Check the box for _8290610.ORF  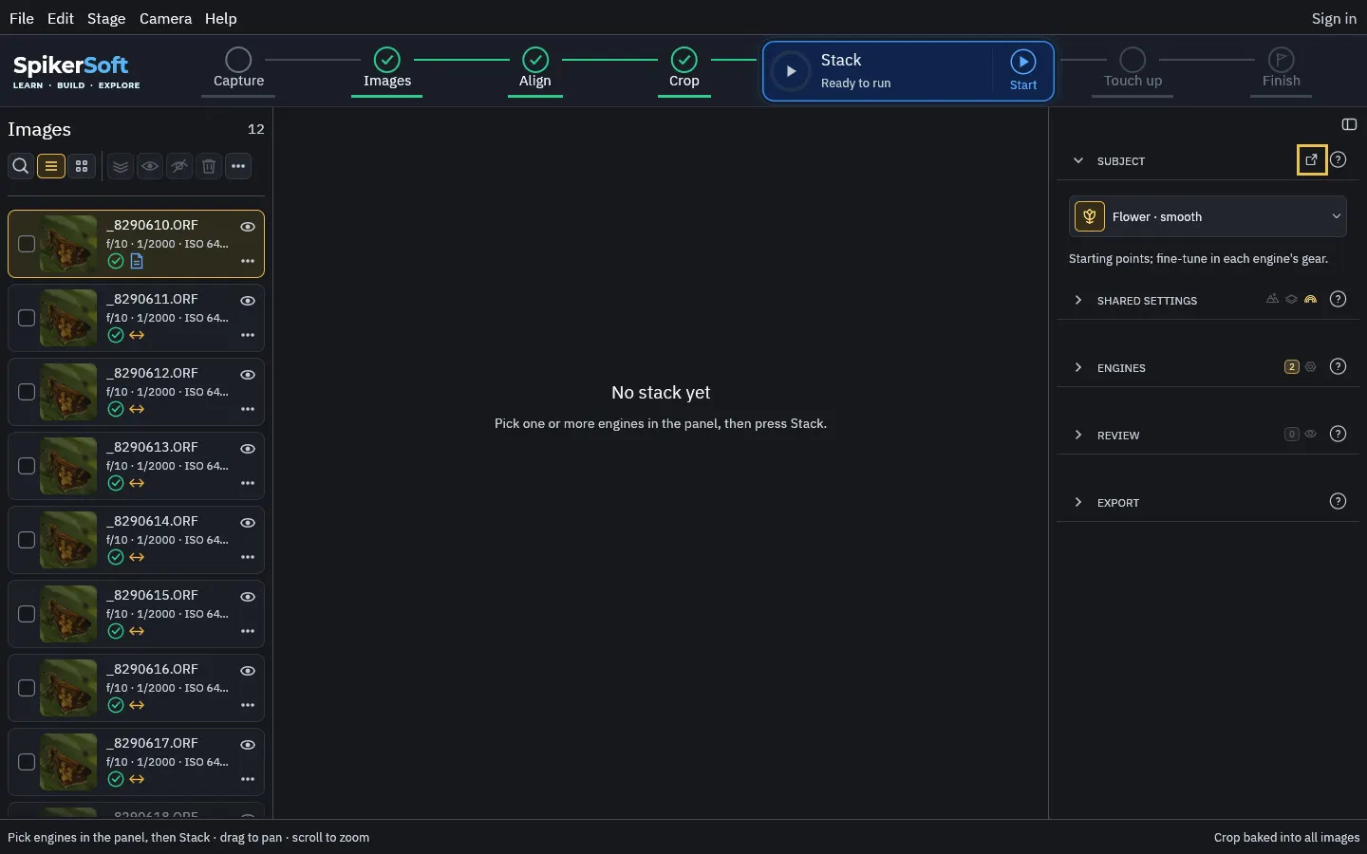[x=27, y=244]
